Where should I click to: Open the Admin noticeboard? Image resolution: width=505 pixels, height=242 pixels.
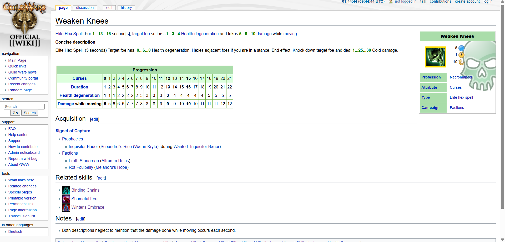(24, 152)
